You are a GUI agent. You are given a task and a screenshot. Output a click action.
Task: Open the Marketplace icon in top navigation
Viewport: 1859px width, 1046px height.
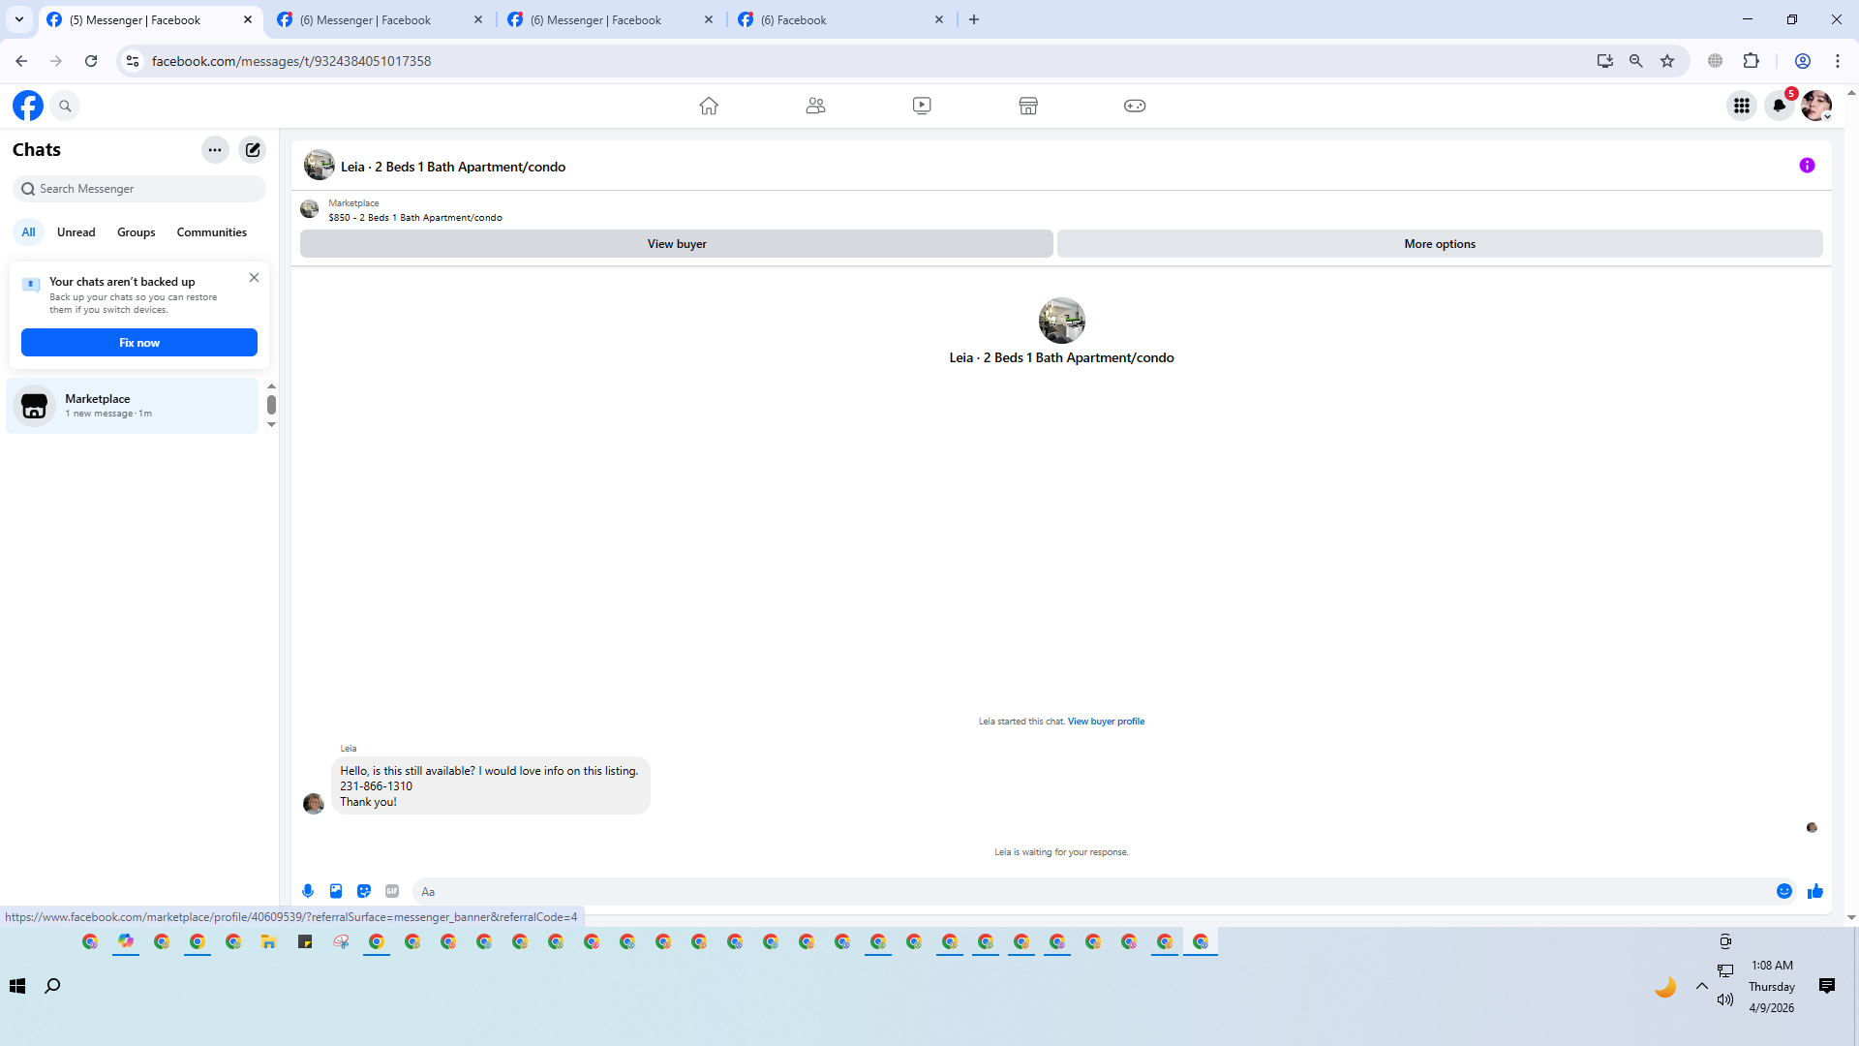pyautogui.click(x=1028, y=106)
